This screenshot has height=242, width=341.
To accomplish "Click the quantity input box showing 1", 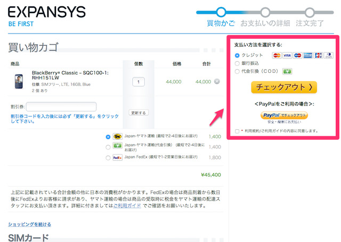I will click(139, 82).
